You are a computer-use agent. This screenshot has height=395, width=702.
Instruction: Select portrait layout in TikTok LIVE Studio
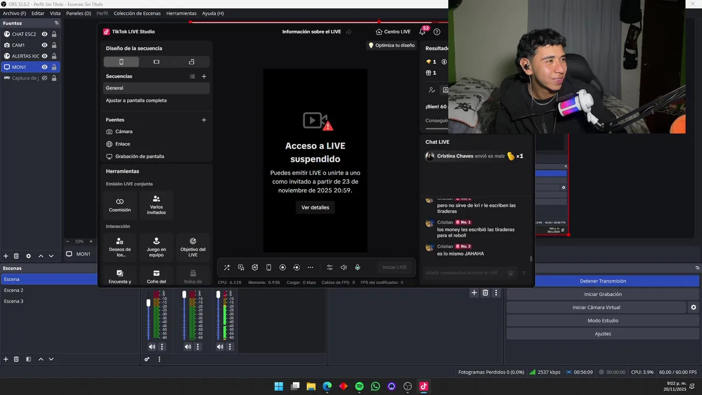pos(121,61)
